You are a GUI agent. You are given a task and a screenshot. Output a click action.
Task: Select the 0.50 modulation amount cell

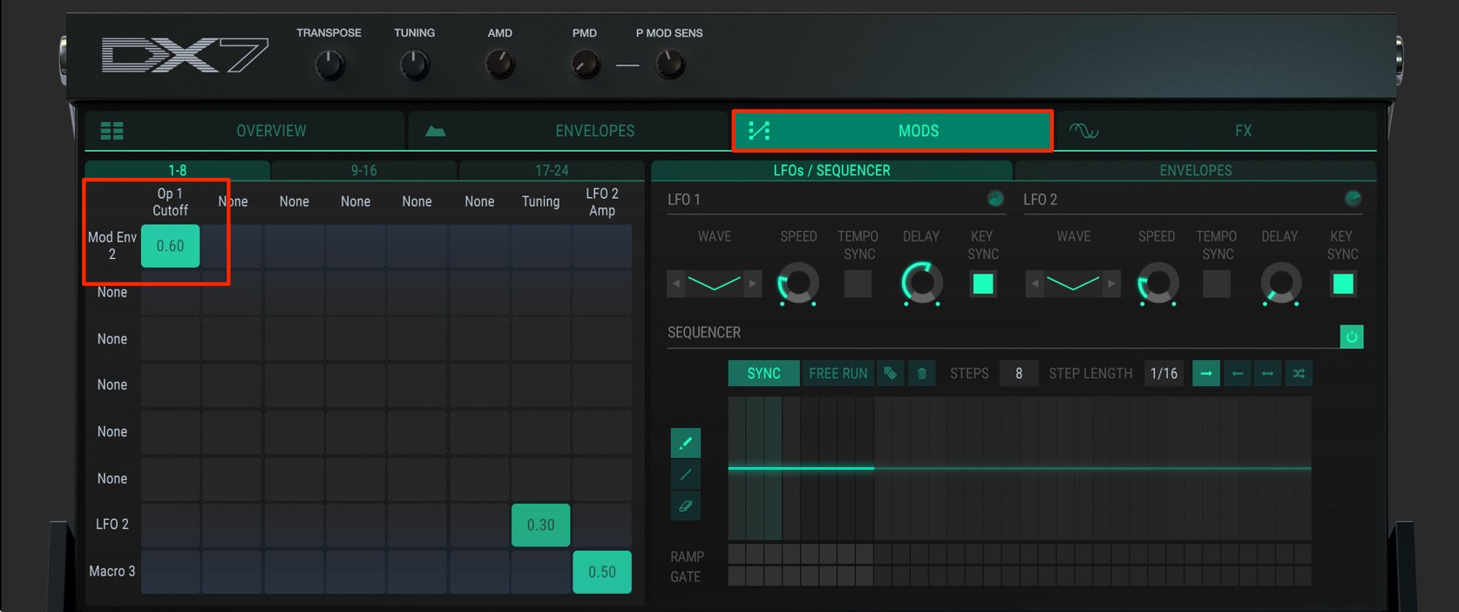[602, 572]
